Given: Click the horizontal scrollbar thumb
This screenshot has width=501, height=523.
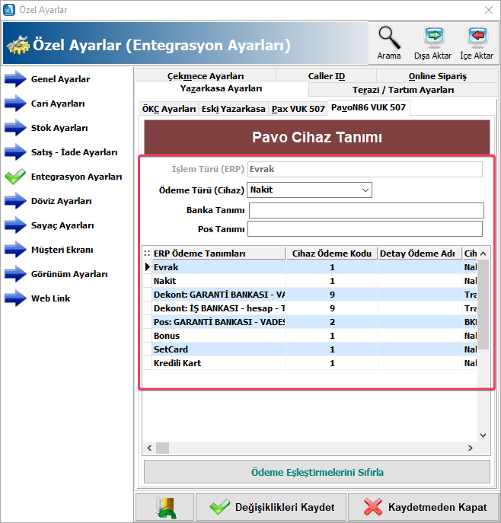Looking at the screenshot, I should tap(162, 448).
